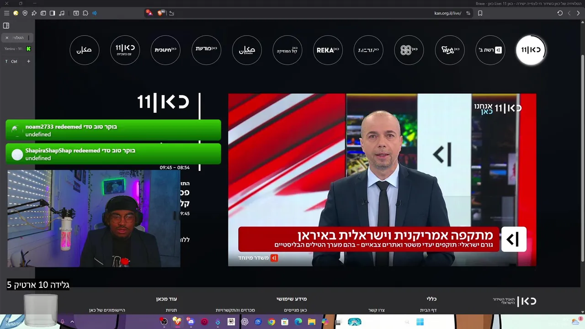Image resolution: width=585 pixels, height=329 pixels.
Task: Click the tab search icon in toolbar
Action: pyautogui.click(x=76, y=13)
